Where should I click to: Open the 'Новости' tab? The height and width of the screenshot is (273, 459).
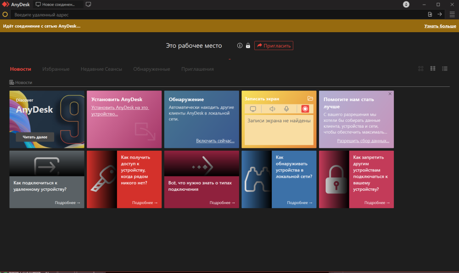[x=21, y=69]
